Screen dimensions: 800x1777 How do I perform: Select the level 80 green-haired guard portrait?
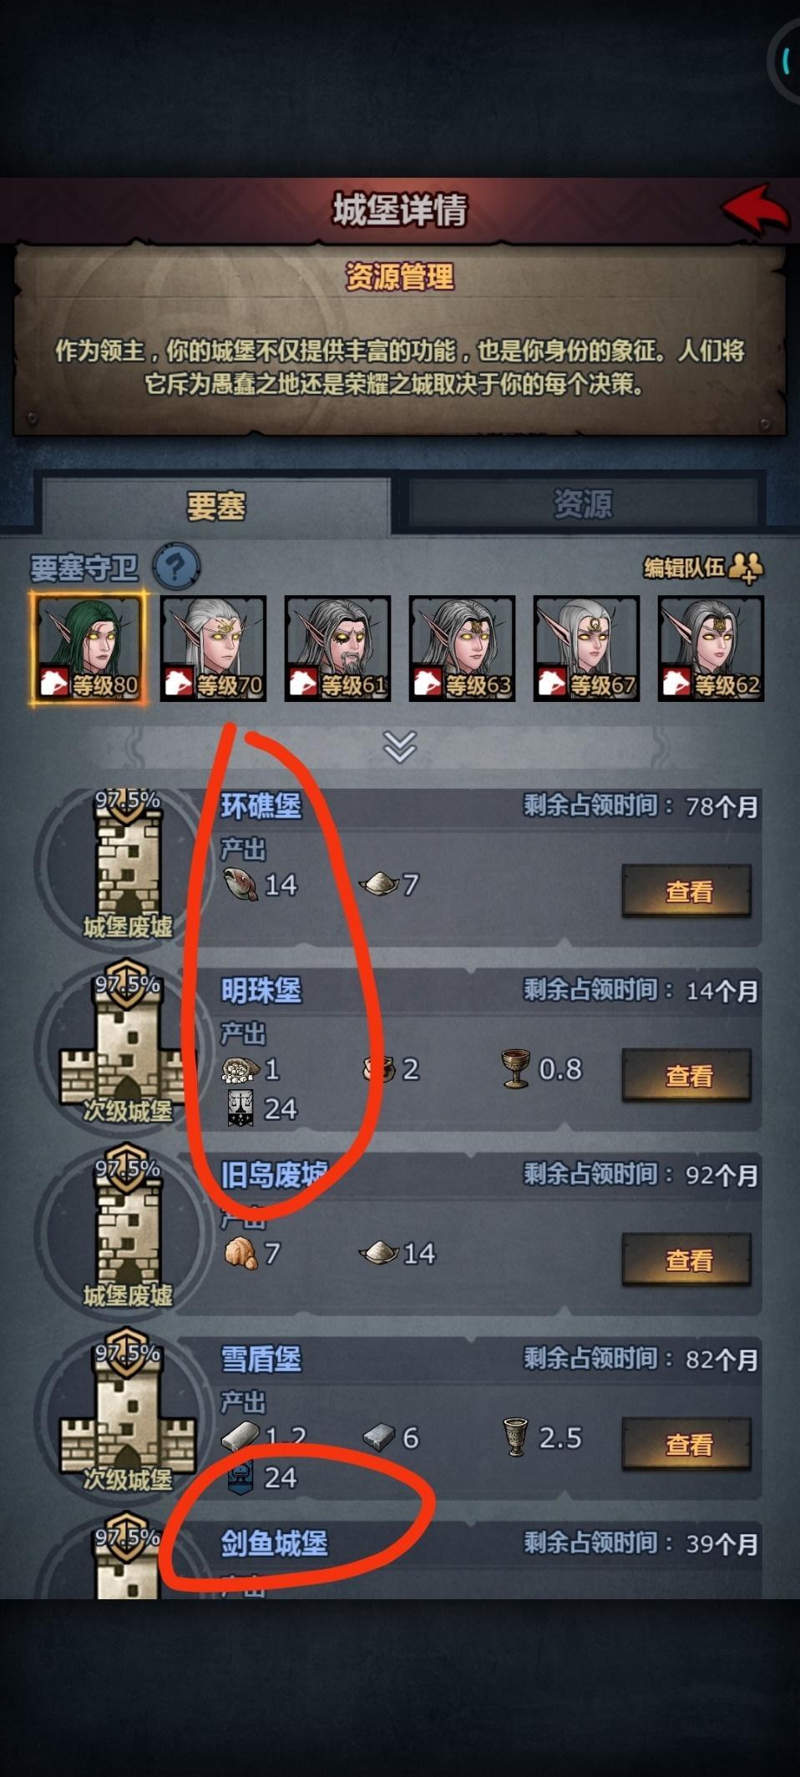click(x=89, y=648)
